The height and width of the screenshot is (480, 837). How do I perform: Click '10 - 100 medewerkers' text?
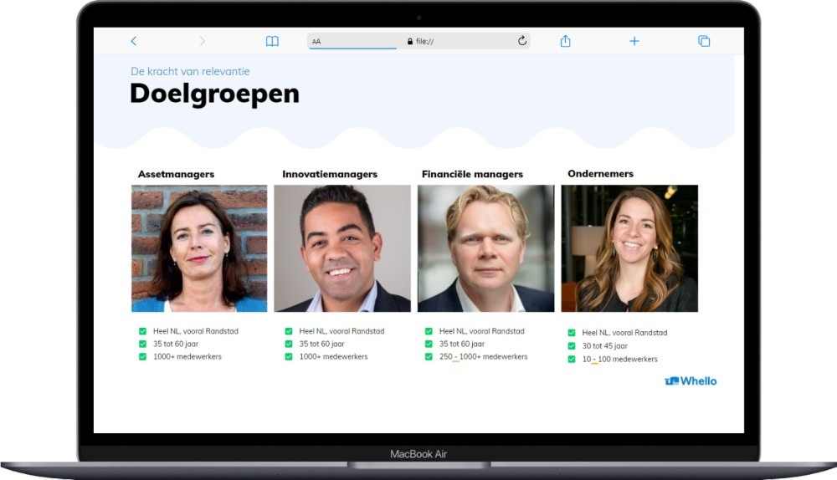619,360
